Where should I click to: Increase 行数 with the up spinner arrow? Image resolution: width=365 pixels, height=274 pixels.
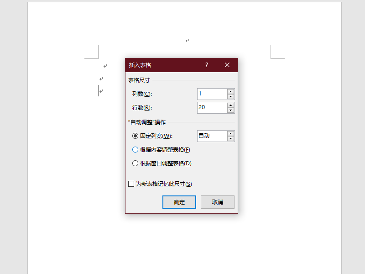tap(231, 105)
